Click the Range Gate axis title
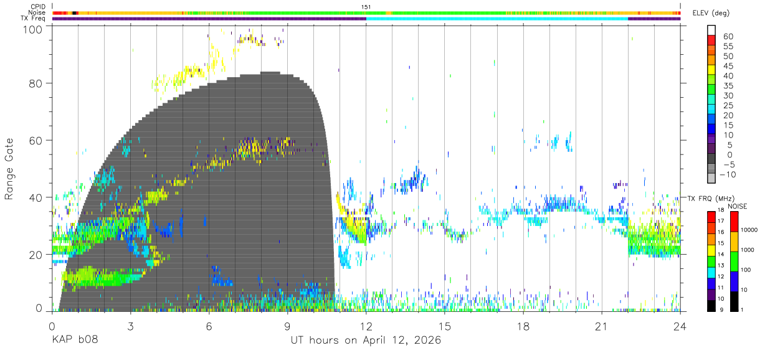The height and width of the screenshot is (353, 765). tap(10, 170)
